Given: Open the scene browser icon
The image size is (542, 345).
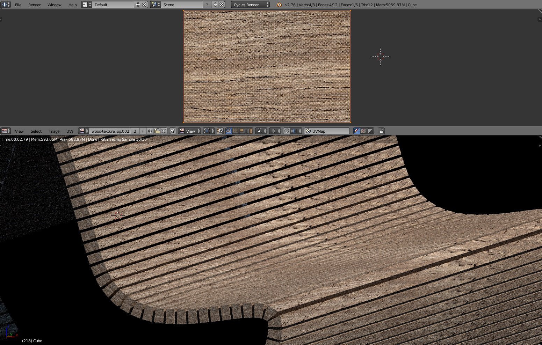Looking at the screenshot, I should click(x=156, y=5).
